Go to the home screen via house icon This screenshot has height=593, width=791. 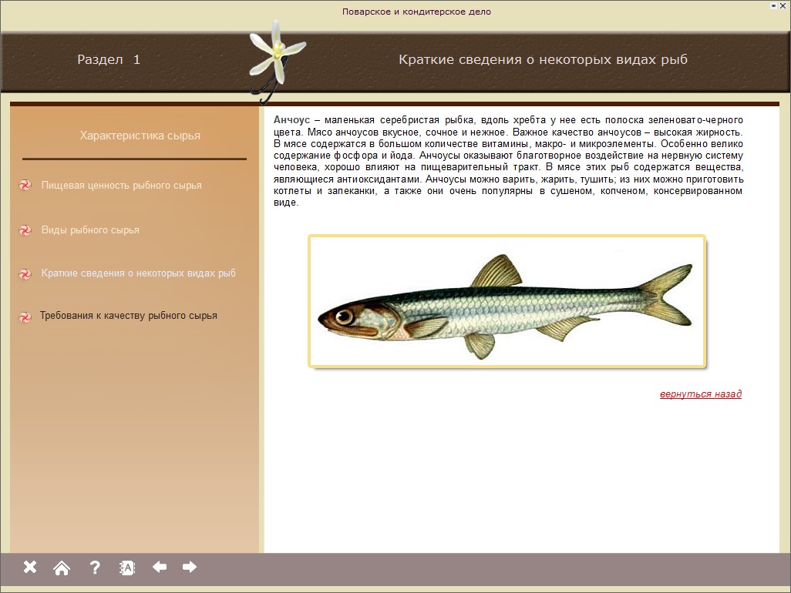tap(62, 568)
